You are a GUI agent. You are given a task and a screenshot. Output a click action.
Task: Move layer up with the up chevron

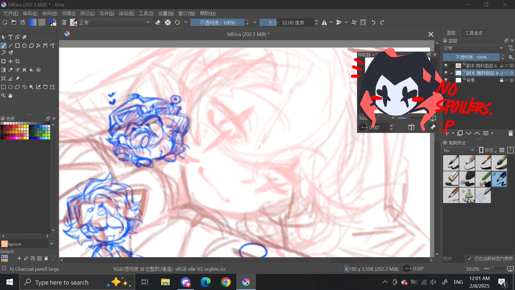tap(477, 133)
